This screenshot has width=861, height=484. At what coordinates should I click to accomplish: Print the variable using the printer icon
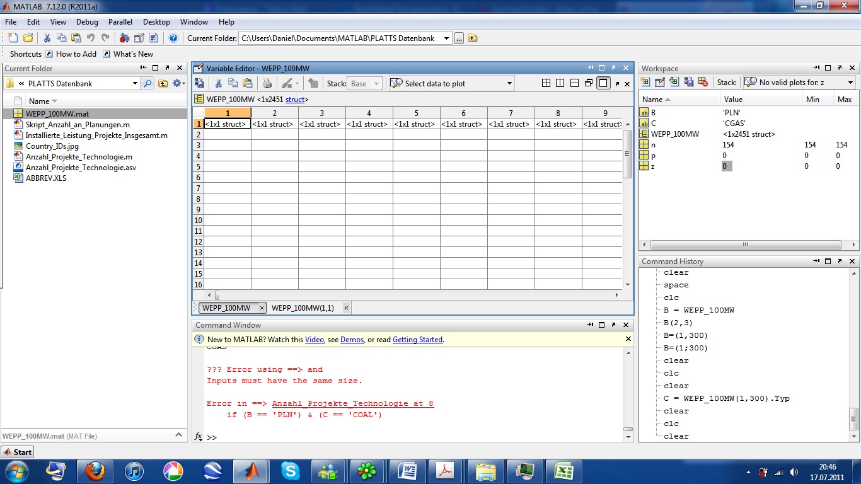coord(267,83)
